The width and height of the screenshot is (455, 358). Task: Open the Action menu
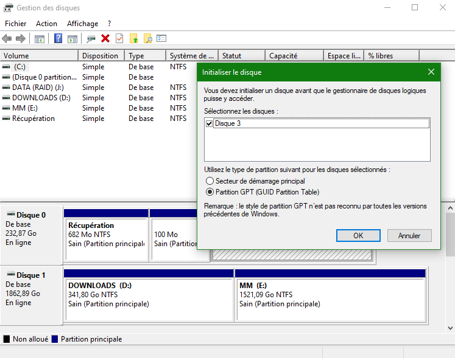tap(46, 24)
